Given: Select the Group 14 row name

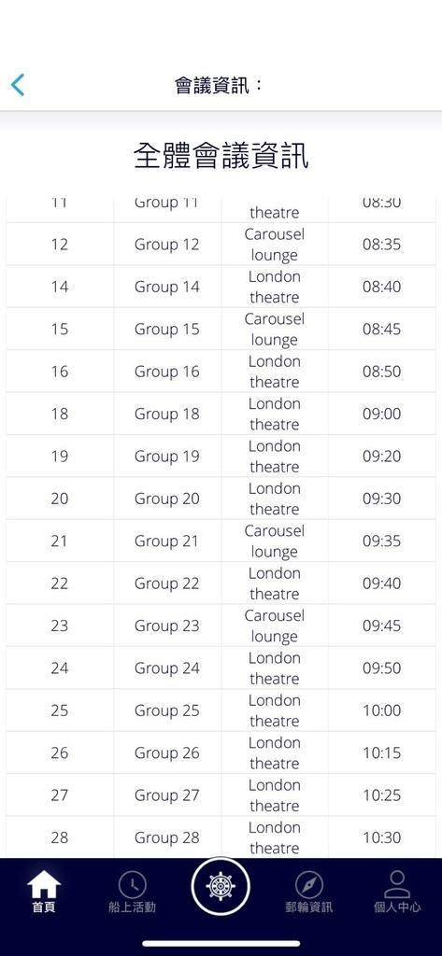Looking at the screenshot, I should [166, 287].
